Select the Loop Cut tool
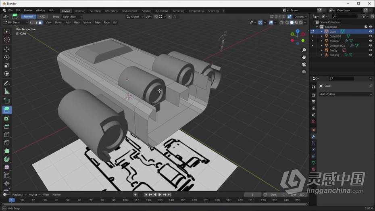 tap(7, 135)
